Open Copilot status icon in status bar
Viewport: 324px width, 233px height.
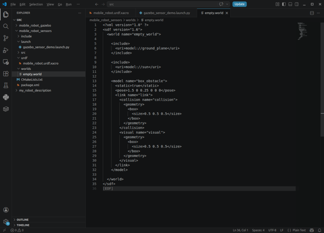click(x=312, y=230)
